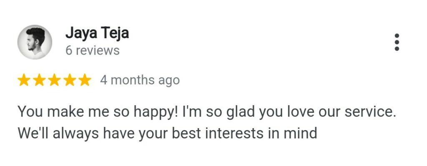Open Jaya Teja's round profile picture
The width and height of the screenshot is (427, 166).
point(35,42)
